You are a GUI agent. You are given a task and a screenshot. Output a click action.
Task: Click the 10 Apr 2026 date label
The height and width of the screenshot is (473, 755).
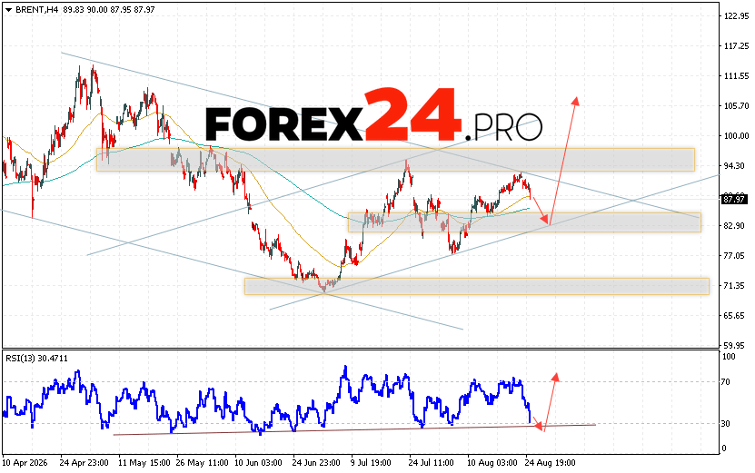25,463
